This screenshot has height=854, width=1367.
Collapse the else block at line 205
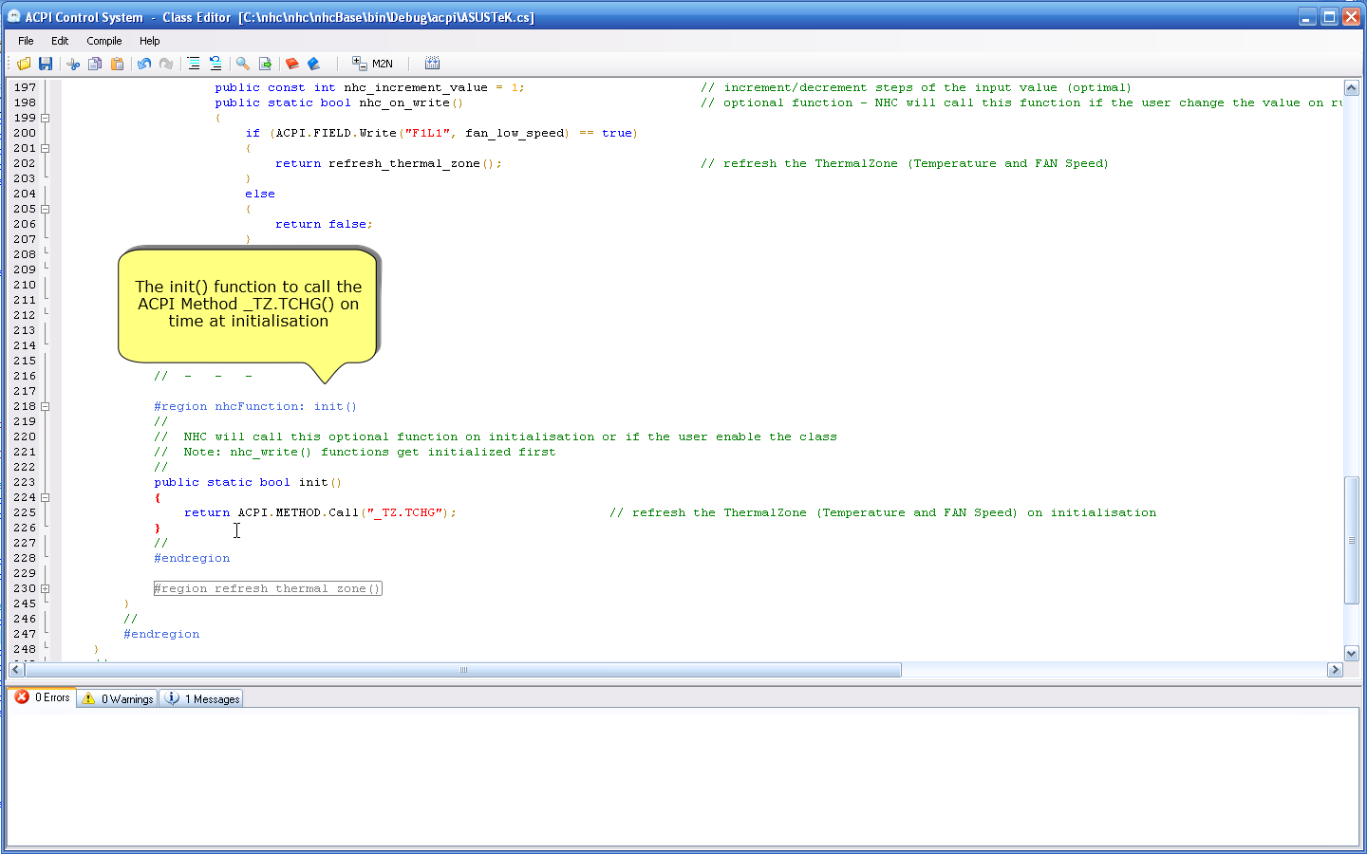coord(45,209)
